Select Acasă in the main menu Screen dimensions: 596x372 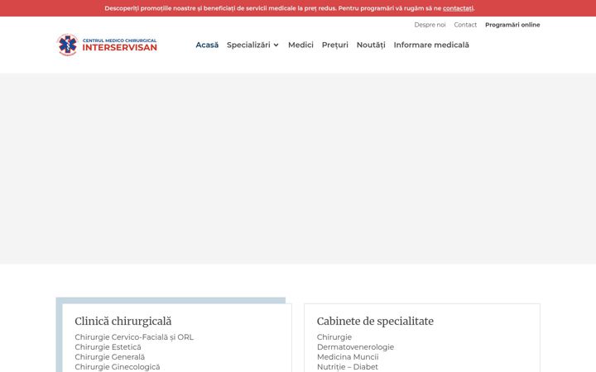(207, 45)
